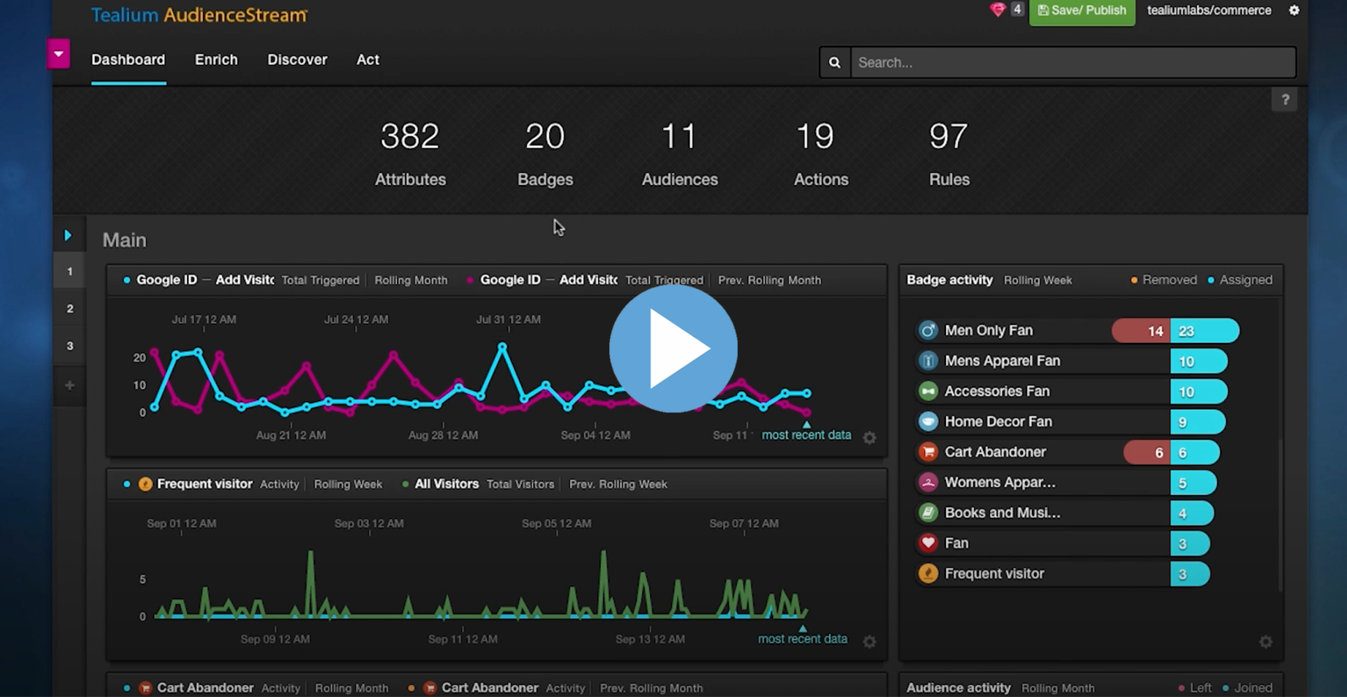
Task: Open the magenta dropdown menu button
Action: pyautogui.click(x=59, y=54)
